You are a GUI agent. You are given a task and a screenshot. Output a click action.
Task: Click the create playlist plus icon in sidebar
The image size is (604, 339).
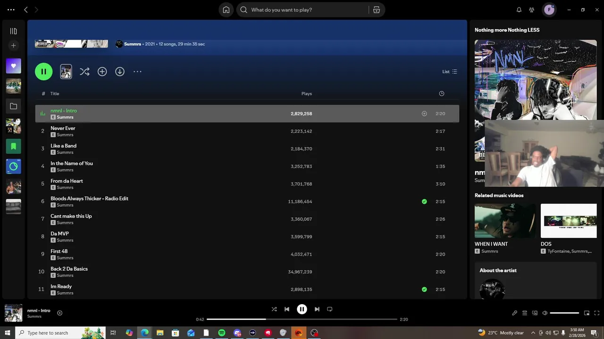(x=13, y=46)
